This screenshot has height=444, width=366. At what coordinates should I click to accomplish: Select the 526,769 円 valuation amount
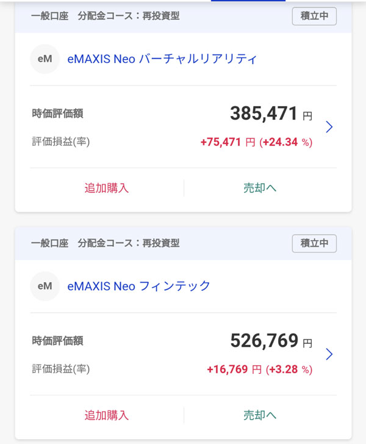point(270,341)
